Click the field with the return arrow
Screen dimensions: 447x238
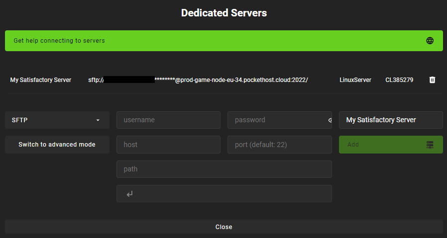pyautogui.click(x=224, y=194)
